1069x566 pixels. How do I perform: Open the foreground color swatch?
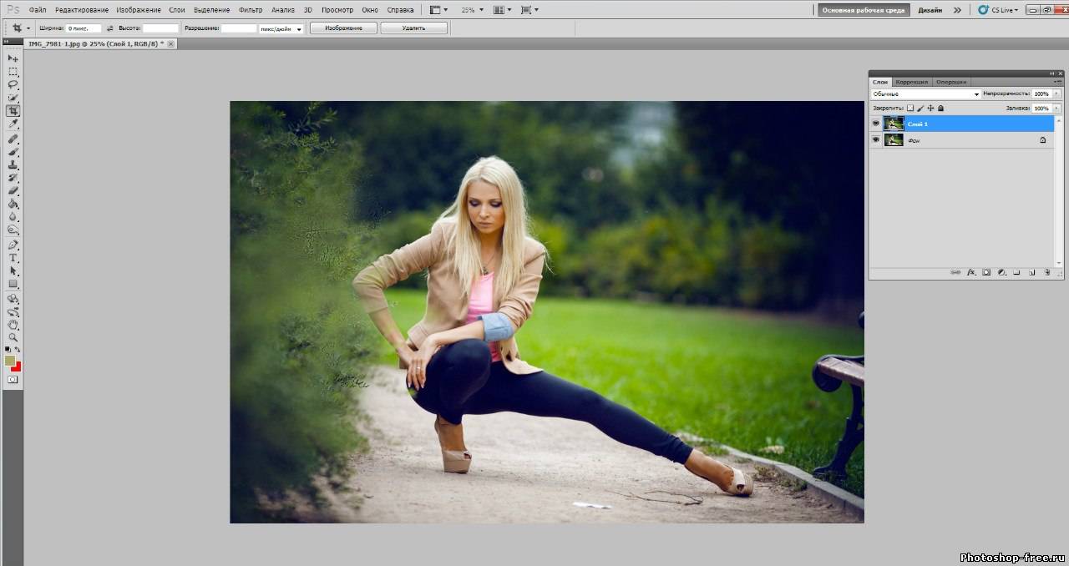tap(10, 361)
